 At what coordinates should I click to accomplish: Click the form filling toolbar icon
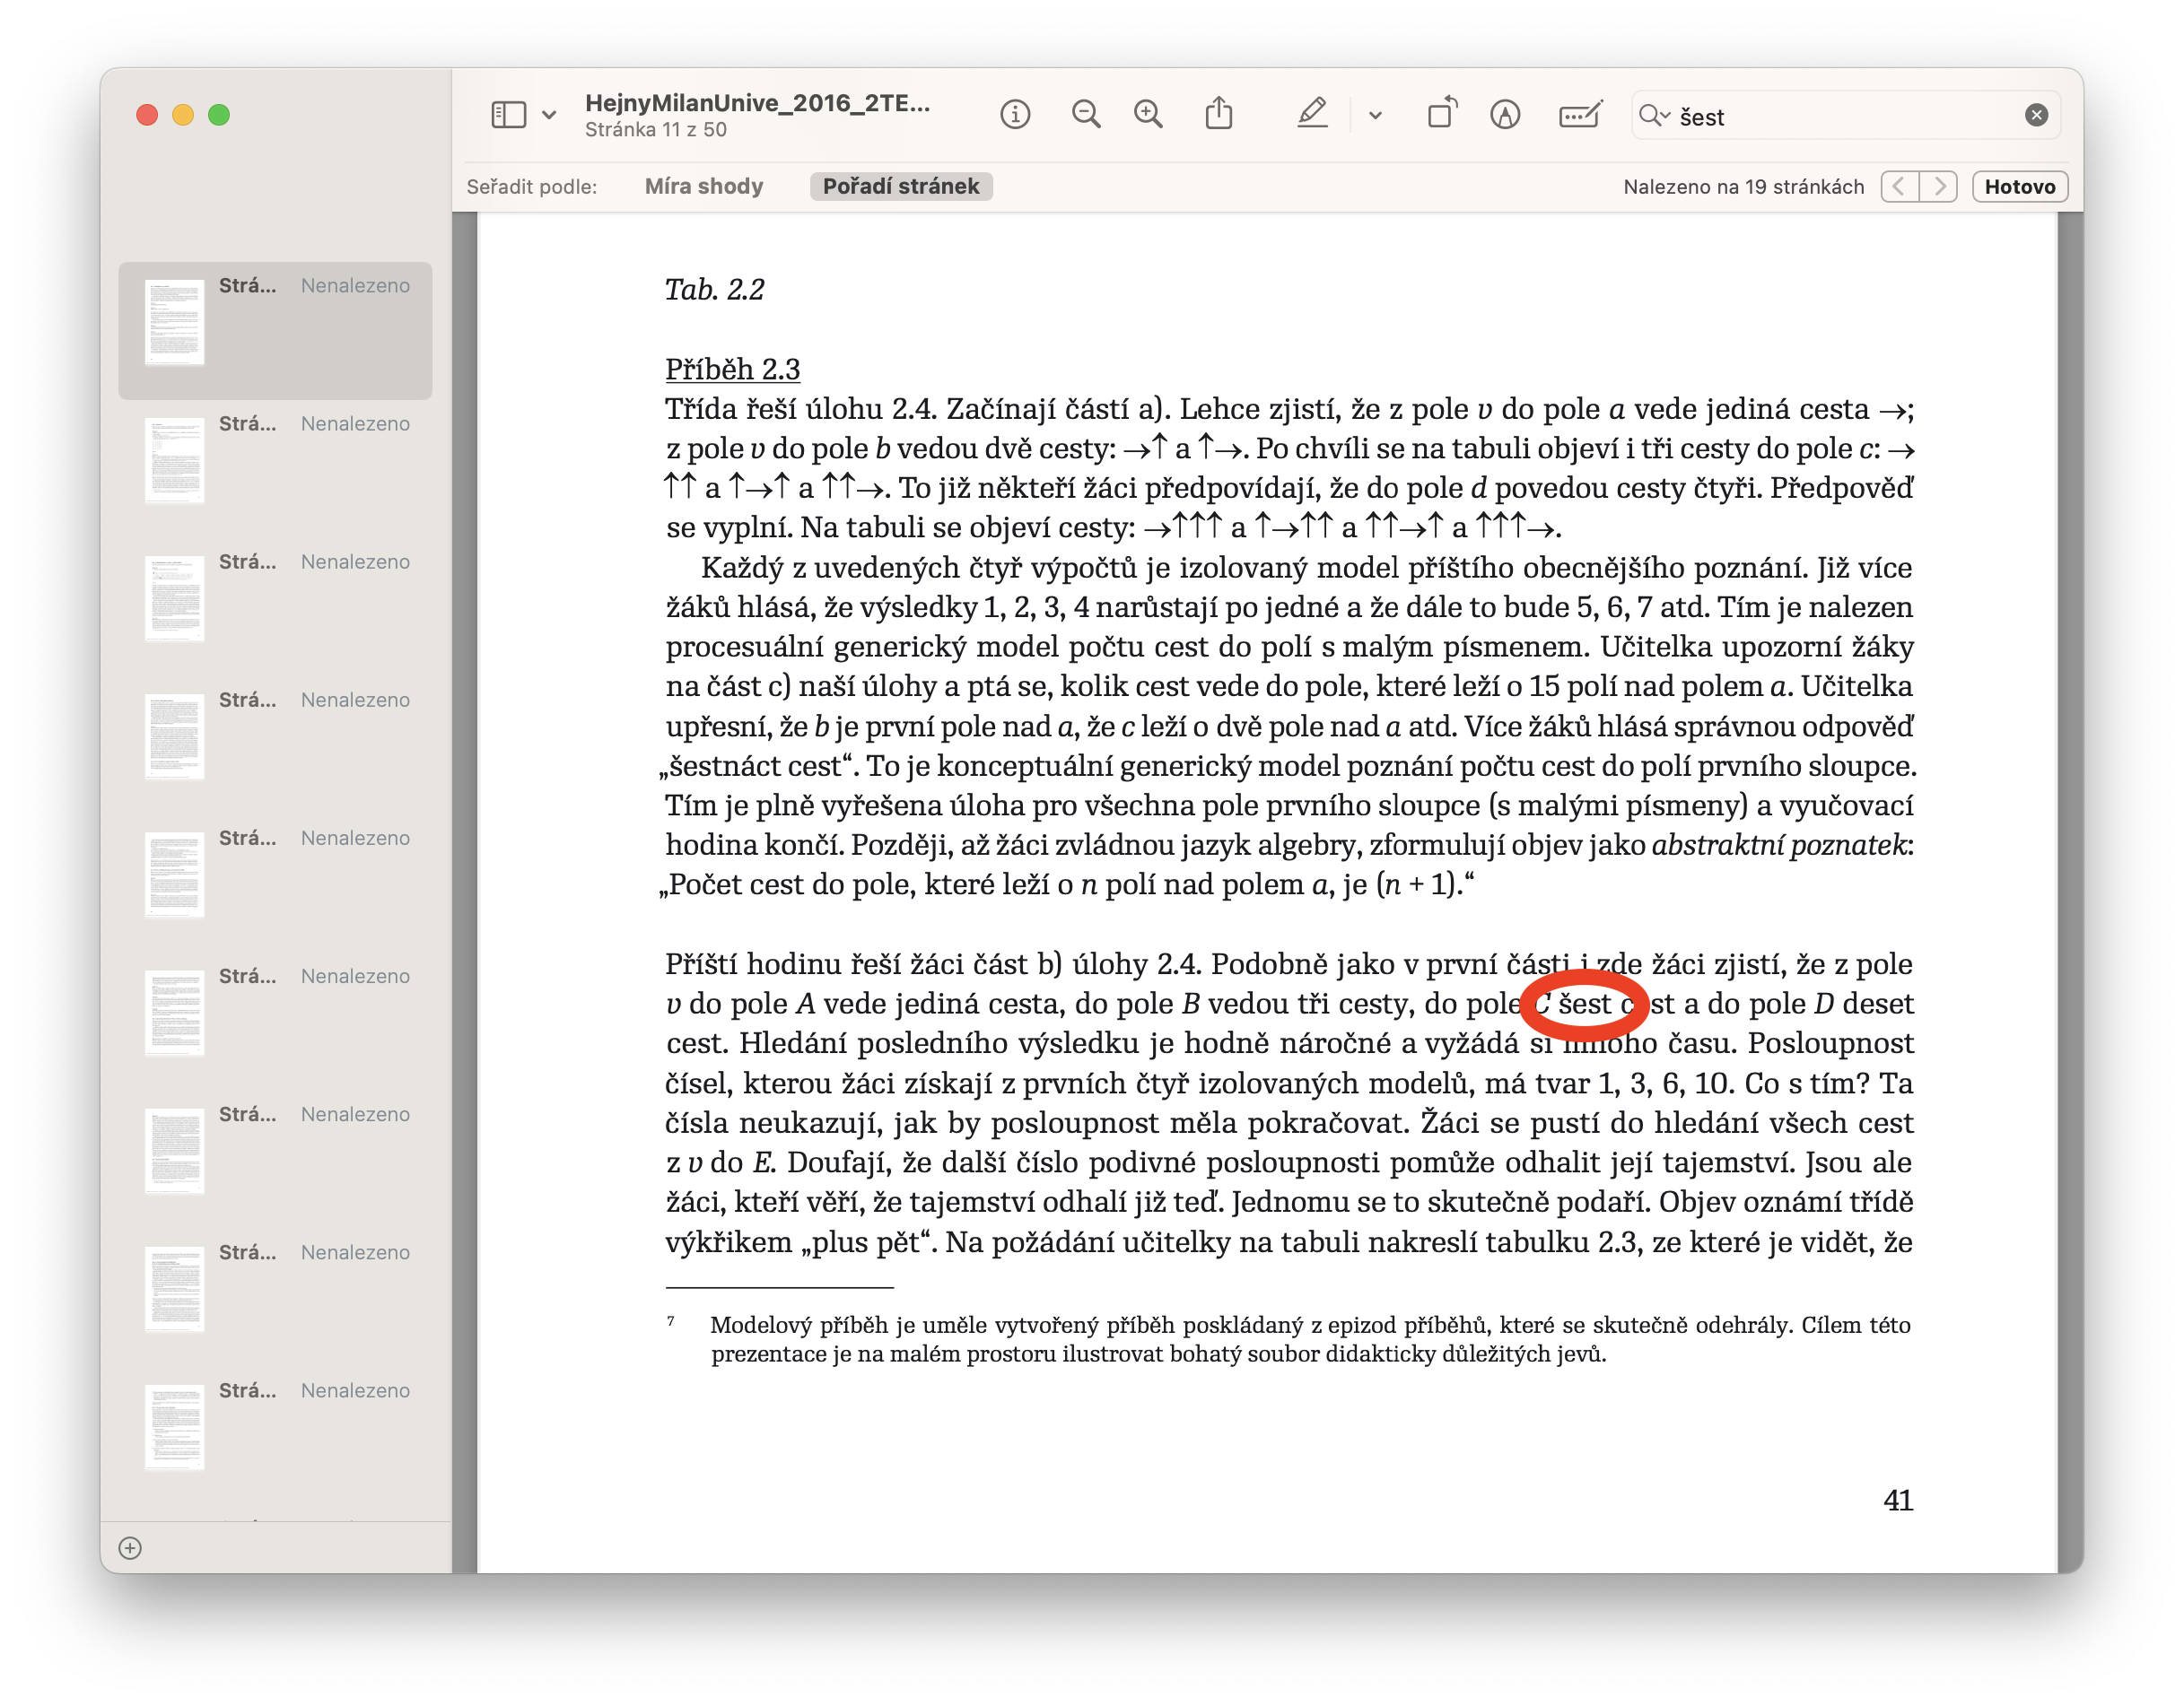coord(1580,115)
